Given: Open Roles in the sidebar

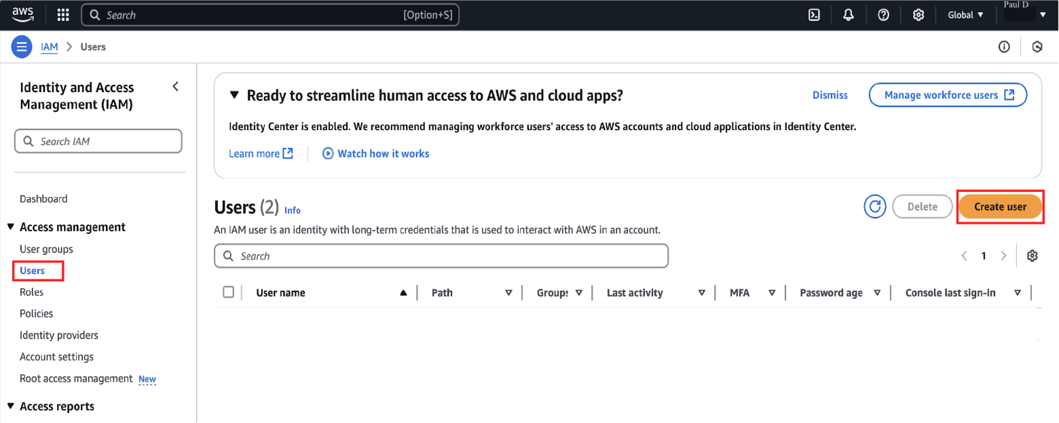Looking at the screenshot, I should pyautogui.click(x=31, y=292).
